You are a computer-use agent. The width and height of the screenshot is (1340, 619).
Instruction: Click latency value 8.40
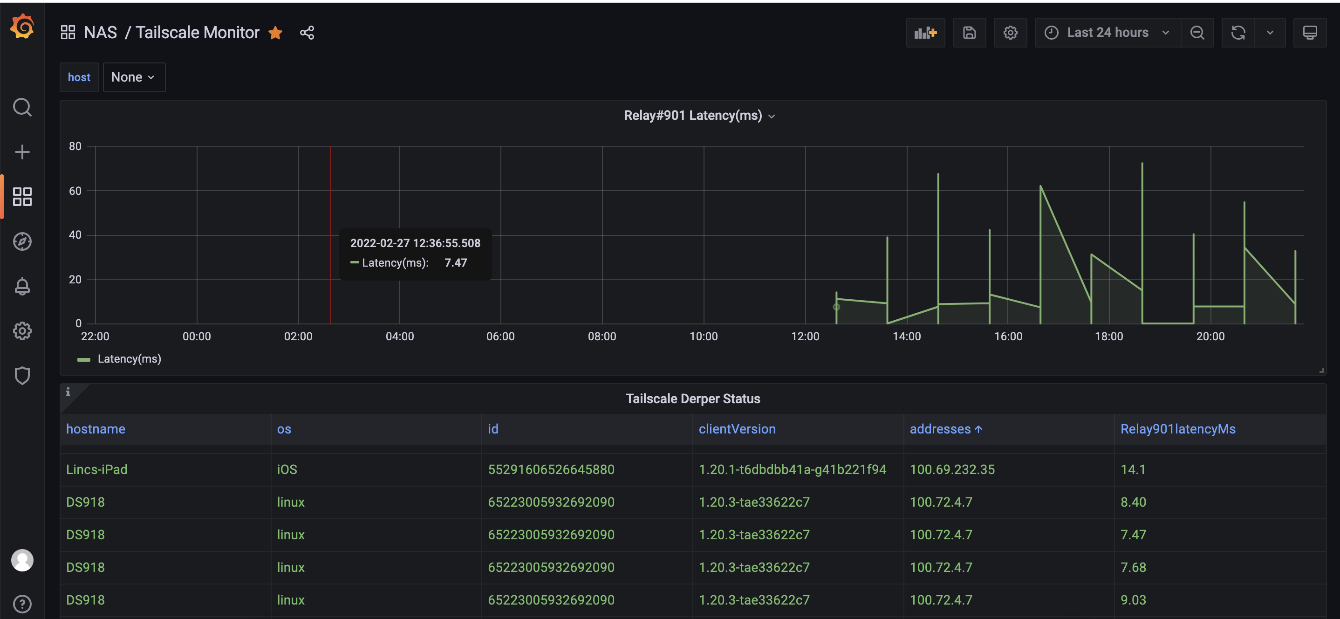pos(1133,502)
